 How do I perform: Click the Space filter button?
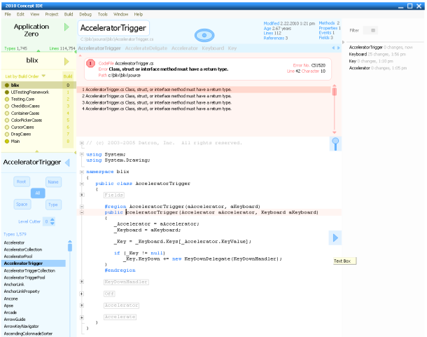point(22,204)
